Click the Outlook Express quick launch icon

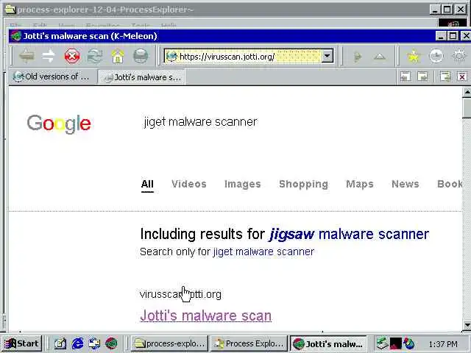94,343
